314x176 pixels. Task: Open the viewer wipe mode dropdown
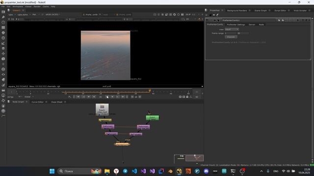pos(108,15)
